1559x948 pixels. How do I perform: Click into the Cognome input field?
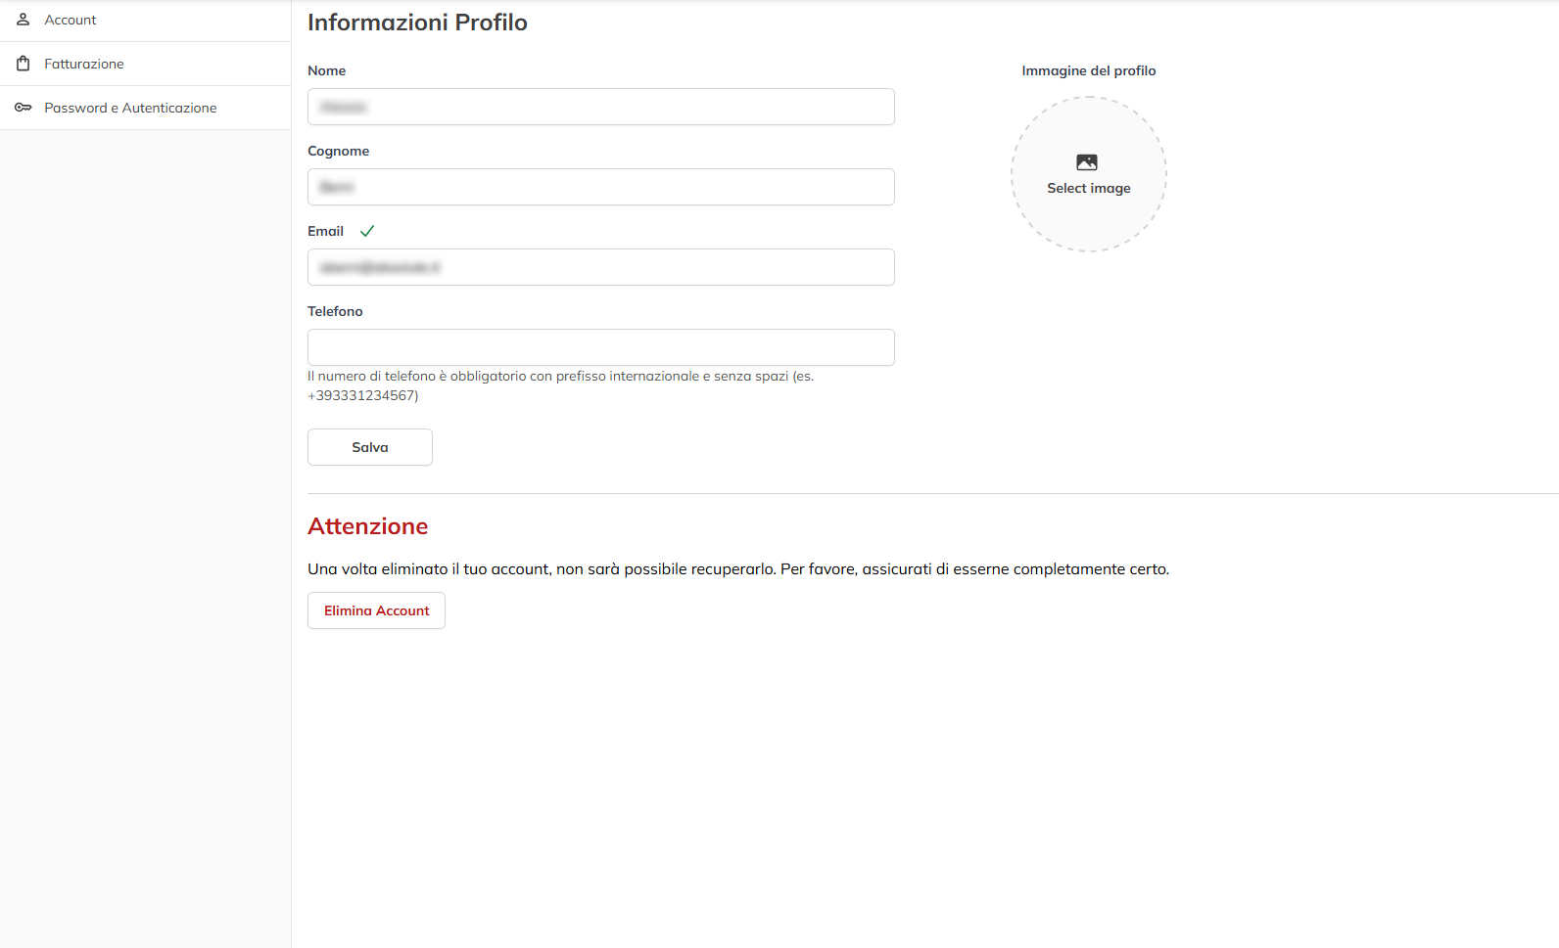[600, 187]
